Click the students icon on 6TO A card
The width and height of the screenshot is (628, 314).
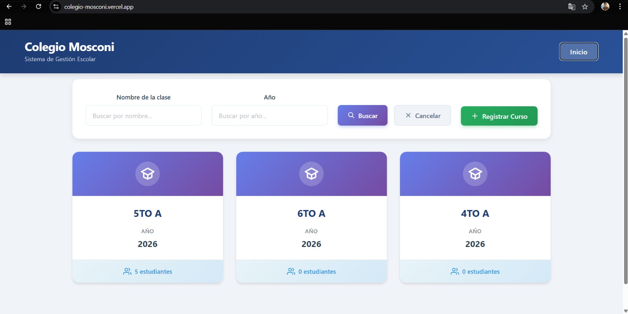click(291, 272)
